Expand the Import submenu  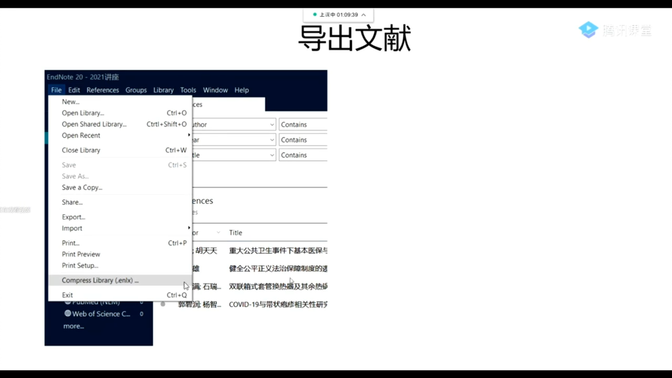[120, 228]
